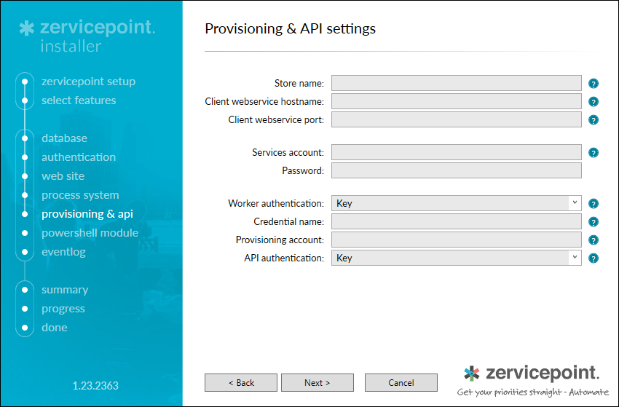Click the Credential name help icon

[594, 222]
